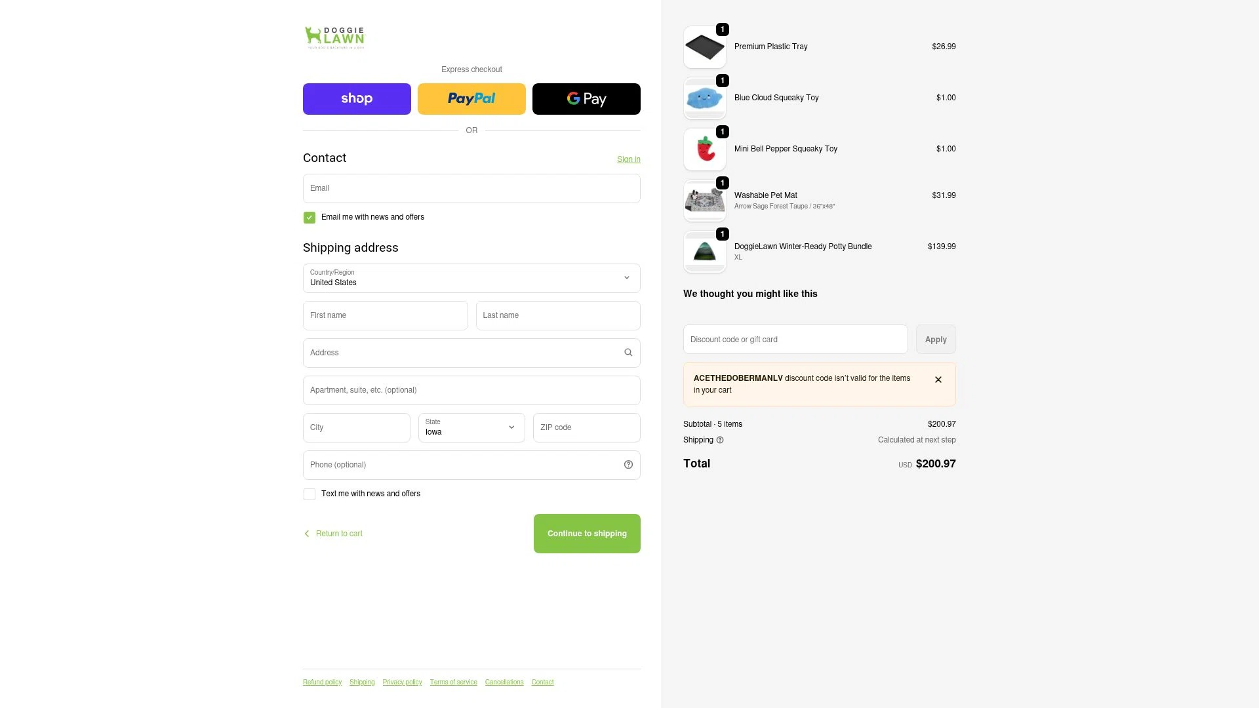
Task: Open the Country/Region dropdown
Action: pyautogui.click(x=471, y=278)
